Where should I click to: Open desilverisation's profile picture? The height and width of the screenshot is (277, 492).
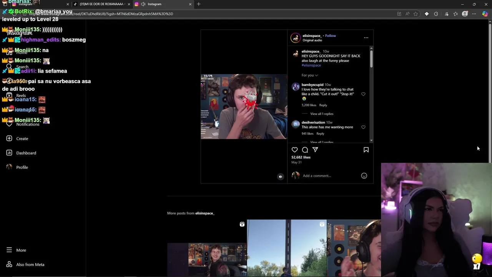click(296, 124)
